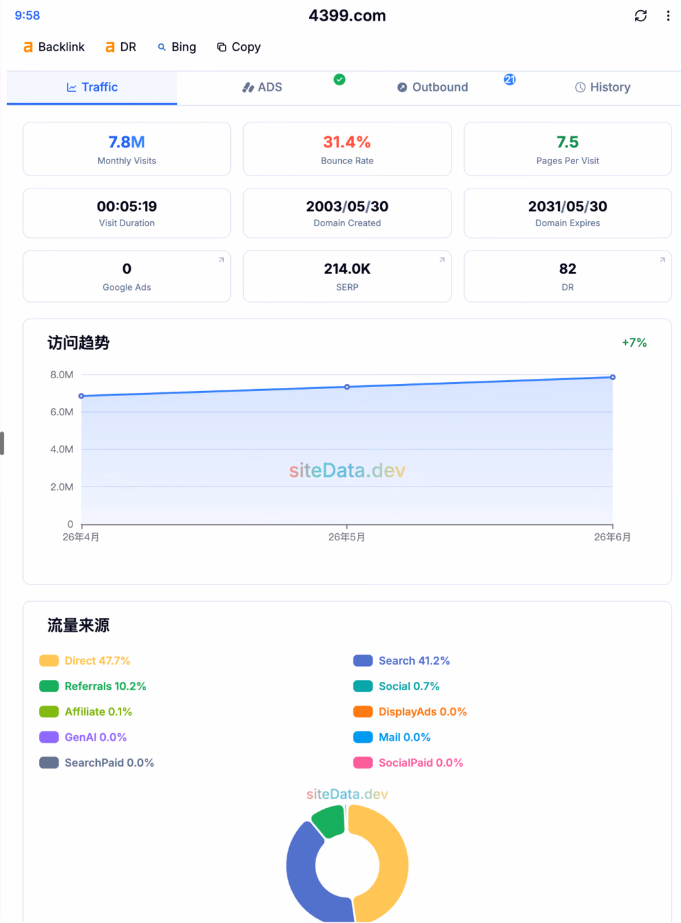Screen dimensions: 681x923
Task: Toggle the Search 41.2% legend swatch
Action: [x=363, y=661]
